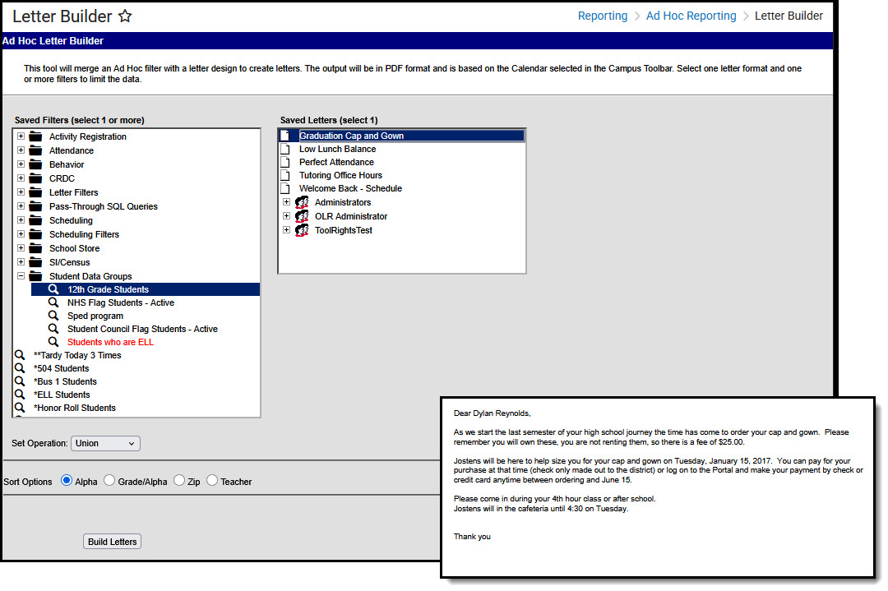The image size is (888, 591).
Task: Click the School Store folder label
Action: (x=74, y=248)
